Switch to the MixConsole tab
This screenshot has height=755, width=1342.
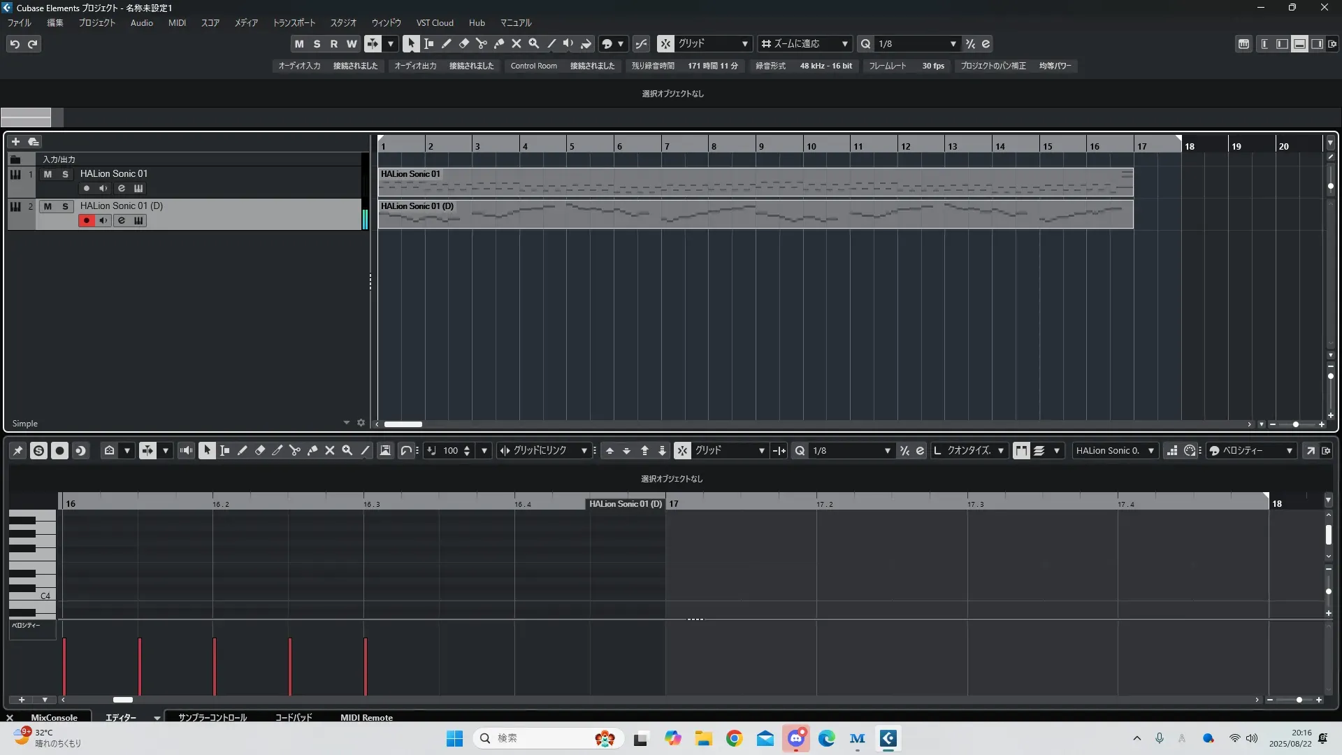[54, 717]
